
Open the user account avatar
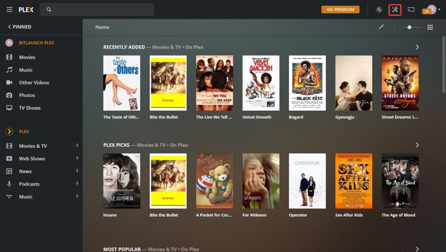pyautogui.click(x=432, y=10)
